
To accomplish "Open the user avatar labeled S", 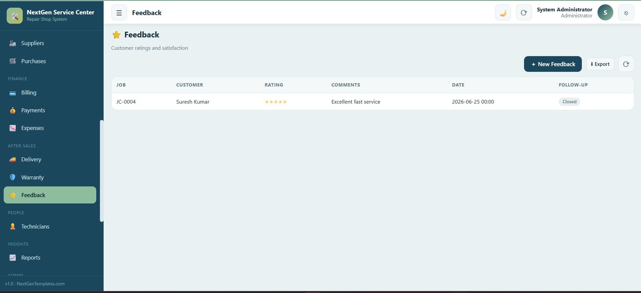I will tap(605, 13).
